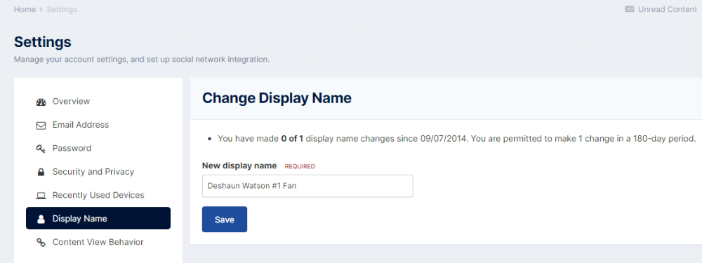Click the envelope icon for Email Address
Viewport: 702px width, 263px height.
point(41,126)
